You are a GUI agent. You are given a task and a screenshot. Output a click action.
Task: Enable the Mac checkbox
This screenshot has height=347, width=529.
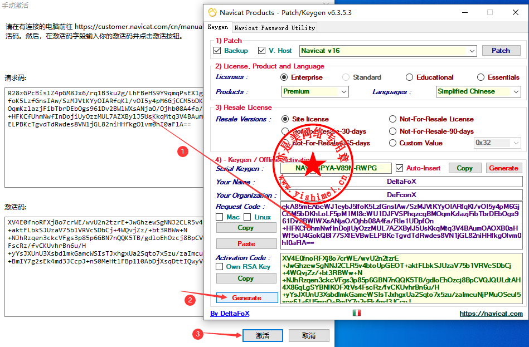click(219, 217)
